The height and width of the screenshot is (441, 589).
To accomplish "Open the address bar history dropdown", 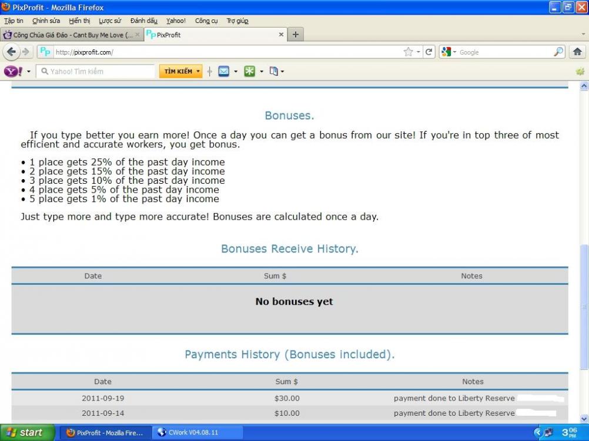I will (x=418, y=52).
